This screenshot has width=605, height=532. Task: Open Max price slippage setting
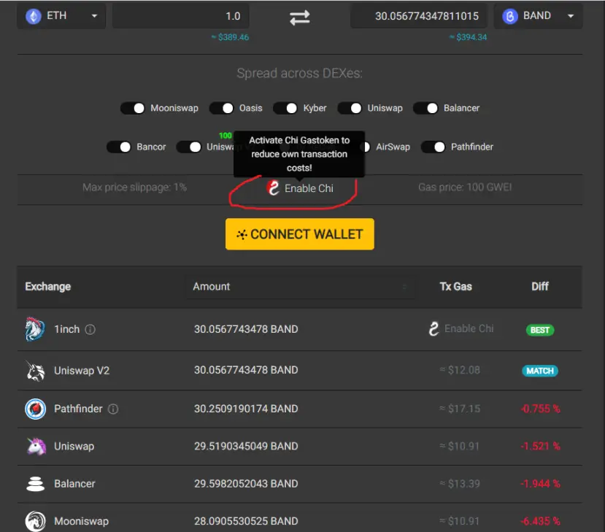135,188
